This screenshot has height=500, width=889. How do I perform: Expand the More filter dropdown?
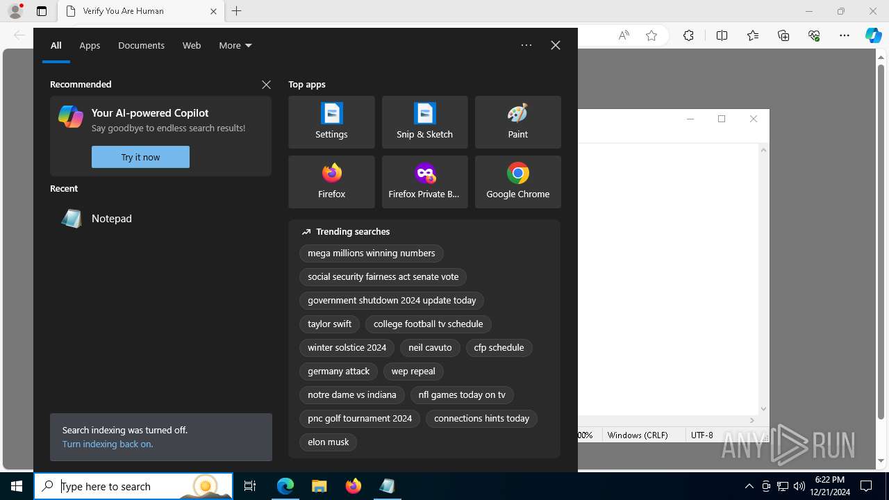click(235, 45)
